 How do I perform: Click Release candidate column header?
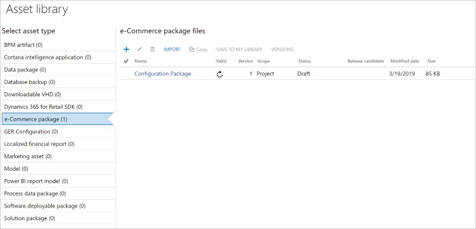coord(366,61)
